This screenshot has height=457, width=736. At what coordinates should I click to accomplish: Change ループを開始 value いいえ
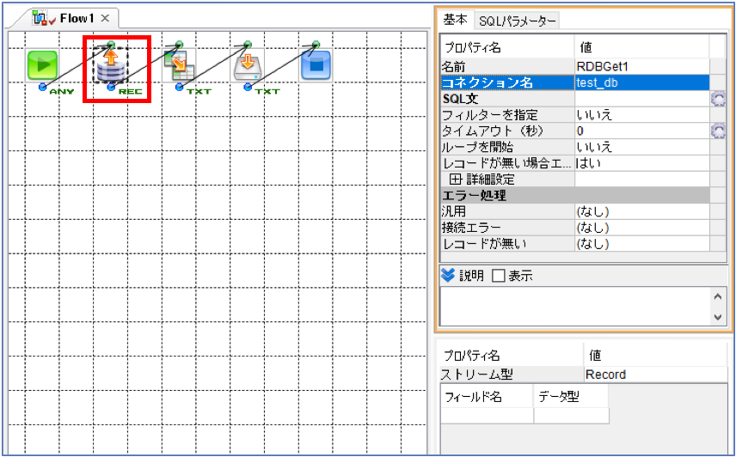(x=642, y=147)
